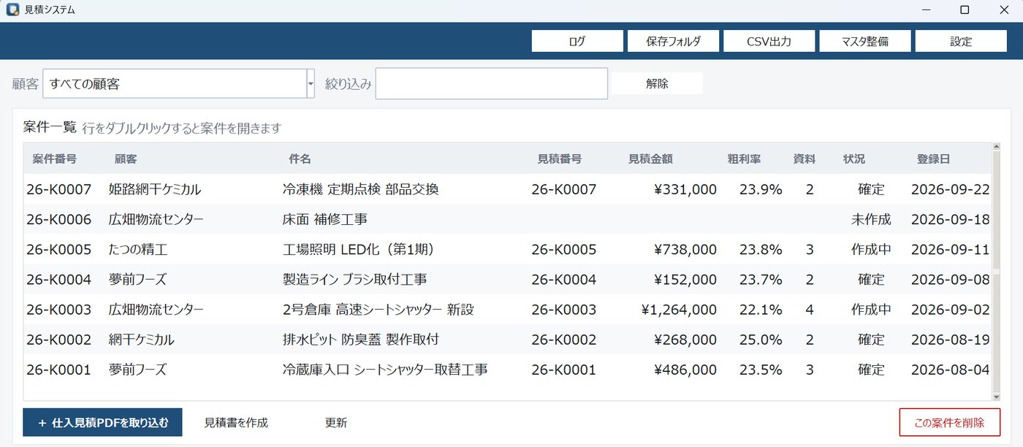Click 見積書を作成 button
Screen dimensions: 1023x447
(236, 422)
